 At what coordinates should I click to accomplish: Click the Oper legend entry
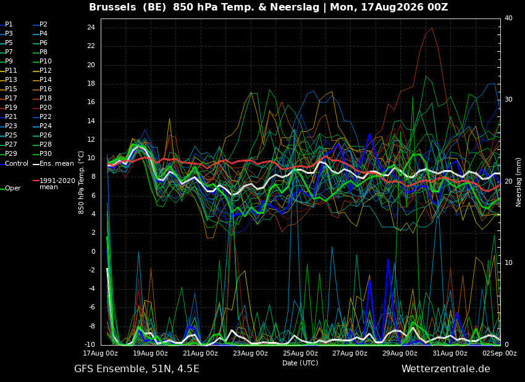(x=10, y=189)
